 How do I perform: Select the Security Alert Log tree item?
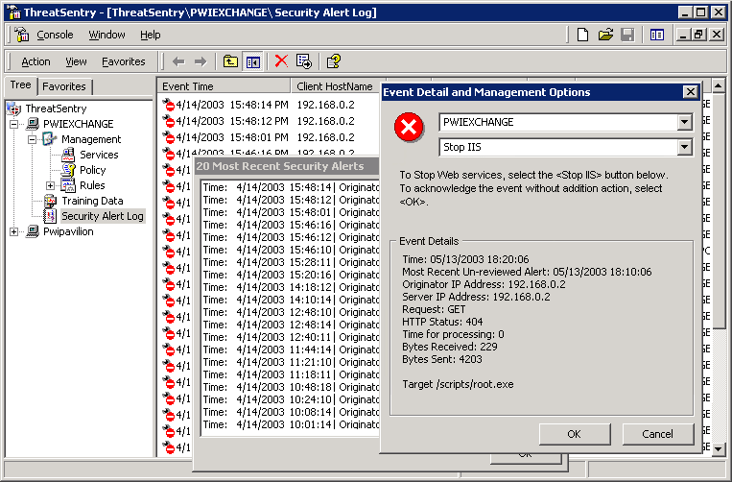103,216
